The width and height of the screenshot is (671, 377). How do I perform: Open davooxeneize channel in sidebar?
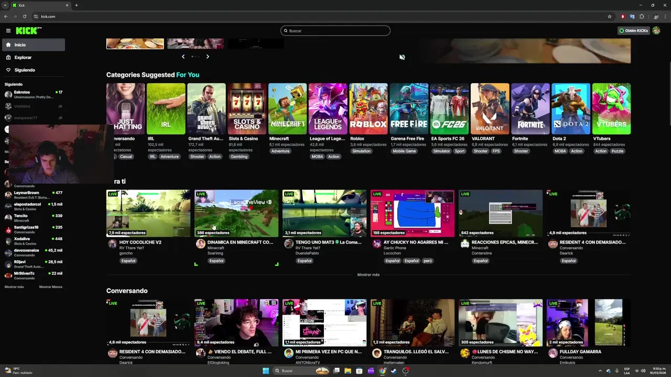[33, 252]
